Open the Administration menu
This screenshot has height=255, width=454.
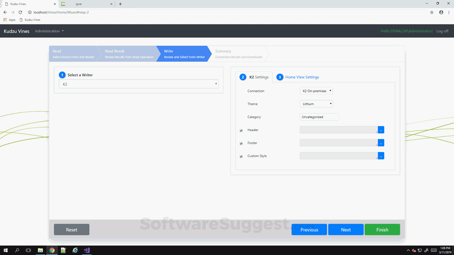click(x=49, y=31)
